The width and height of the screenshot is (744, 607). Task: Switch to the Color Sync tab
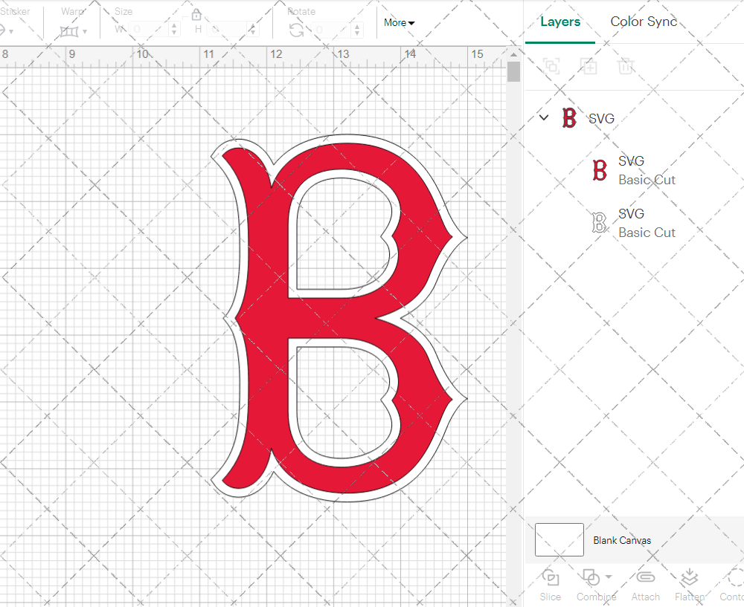644,22
